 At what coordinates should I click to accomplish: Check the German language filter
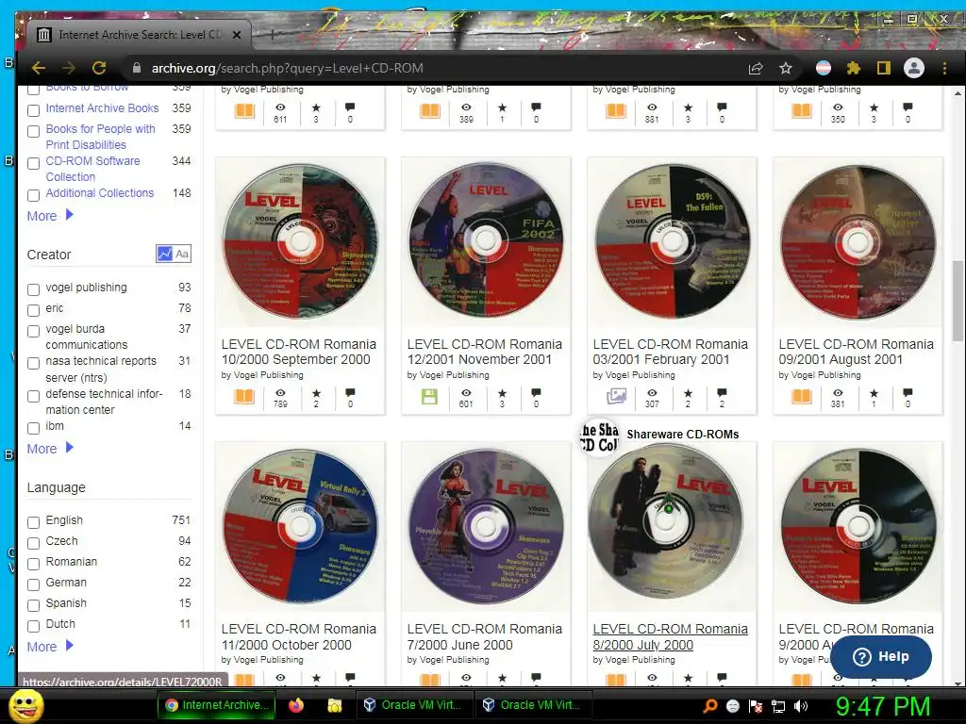click(34, 584)
